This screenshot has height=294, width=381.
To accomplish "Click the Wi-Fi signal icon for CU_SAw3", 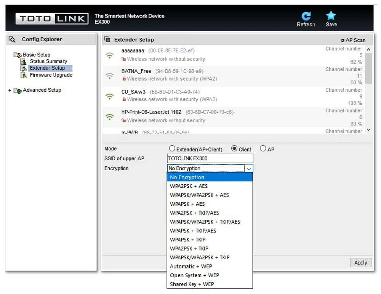I will click(x=110, y=96).
